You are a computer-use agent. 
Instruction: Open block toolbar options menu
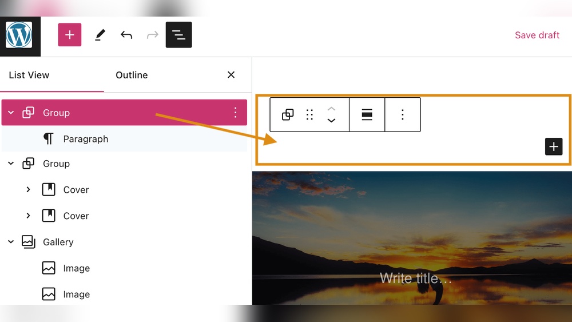pyautogui.click(x=403, y=114)
